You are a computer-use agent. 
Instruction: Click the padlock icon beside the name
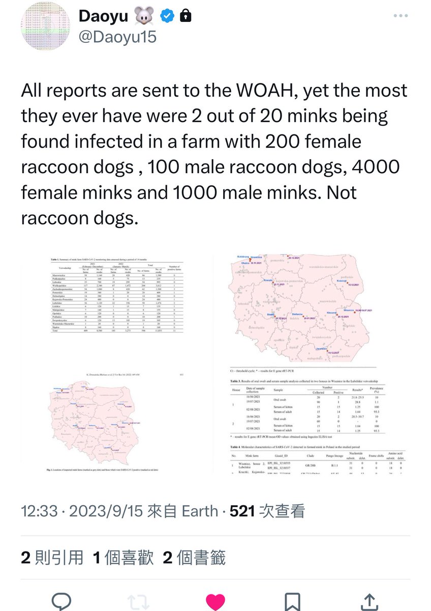tap(186, 17)
